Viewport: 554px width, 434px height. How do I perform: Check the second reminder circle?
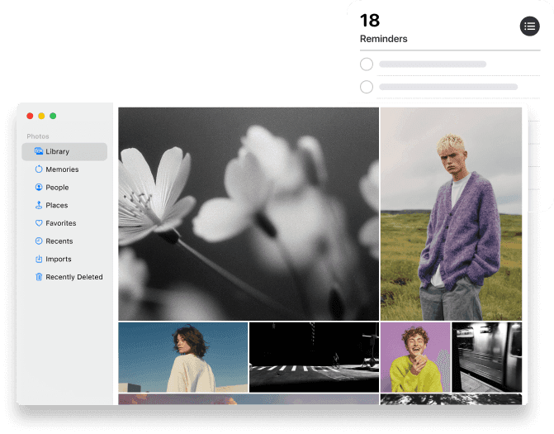[x=367, y=87]
